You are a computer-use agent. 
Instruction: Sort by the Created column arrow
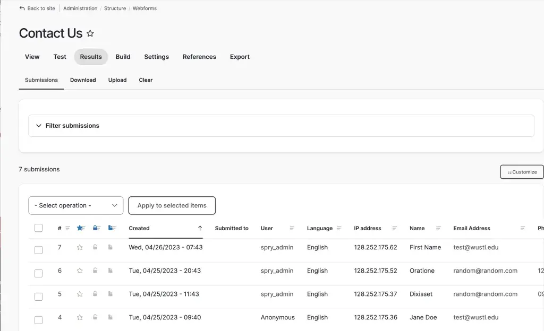[x=200, y=228]
